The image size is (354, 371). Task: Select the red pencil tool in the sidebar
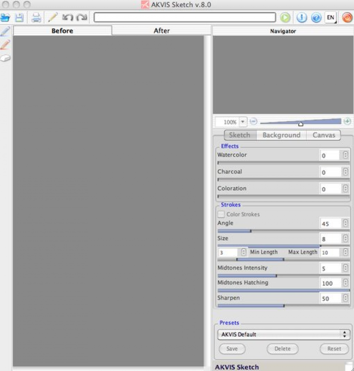(5, 45)
